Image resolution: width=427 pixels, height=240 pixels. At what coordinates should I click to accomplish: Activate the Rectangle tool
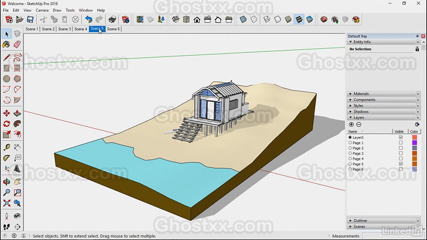click(x=7, y=68)
